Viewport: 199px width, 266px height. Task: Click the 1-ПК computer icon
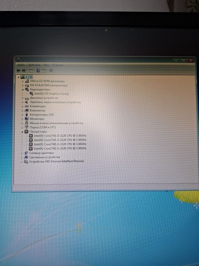coord(22,77)
